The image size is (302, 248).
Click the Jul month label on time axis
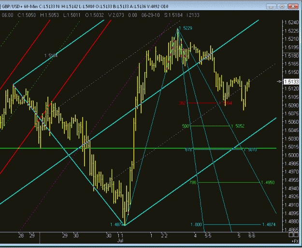[x=120, y=240]
